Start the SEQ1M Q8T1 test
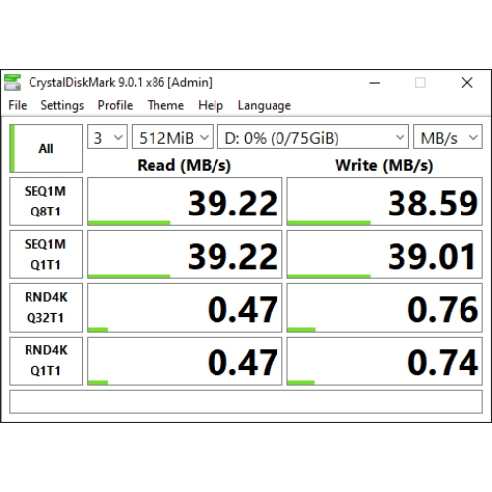 (x=45, y=202)
